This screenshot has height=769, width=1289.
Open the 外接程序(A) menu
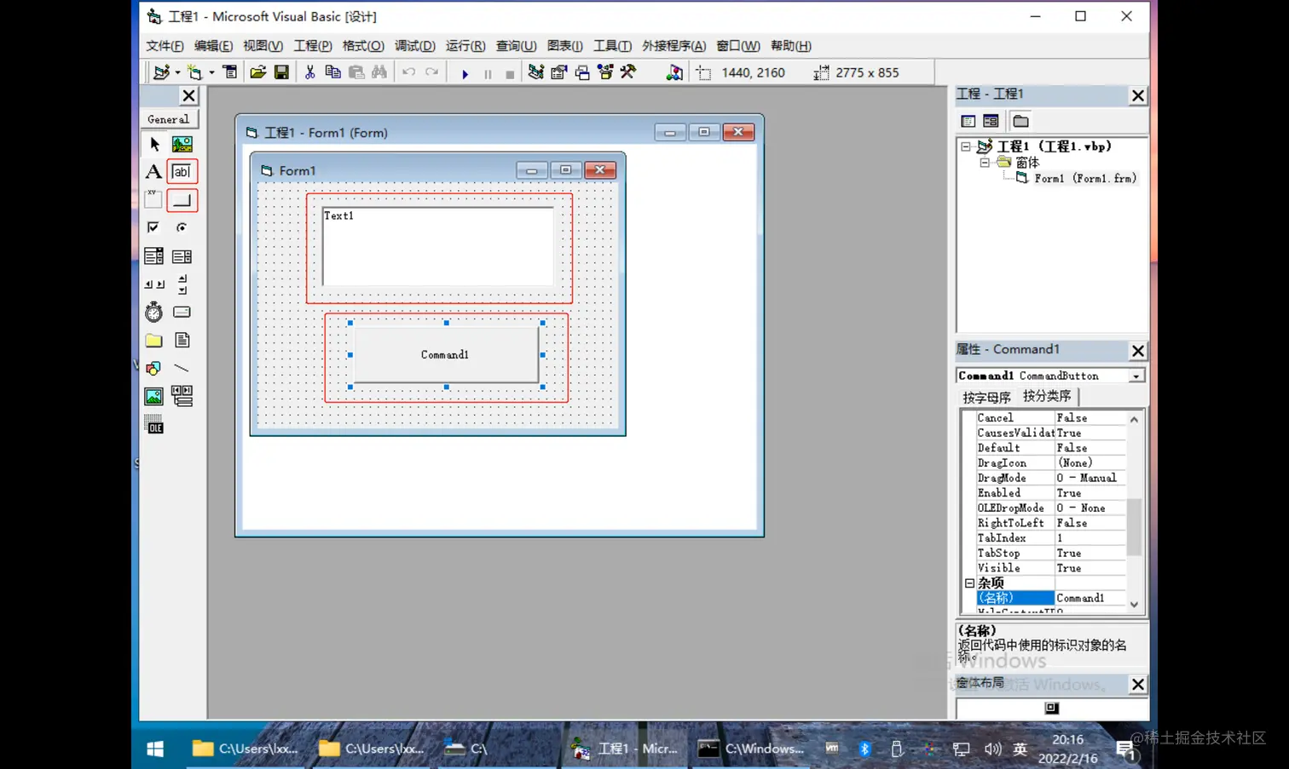click(674, 46)
